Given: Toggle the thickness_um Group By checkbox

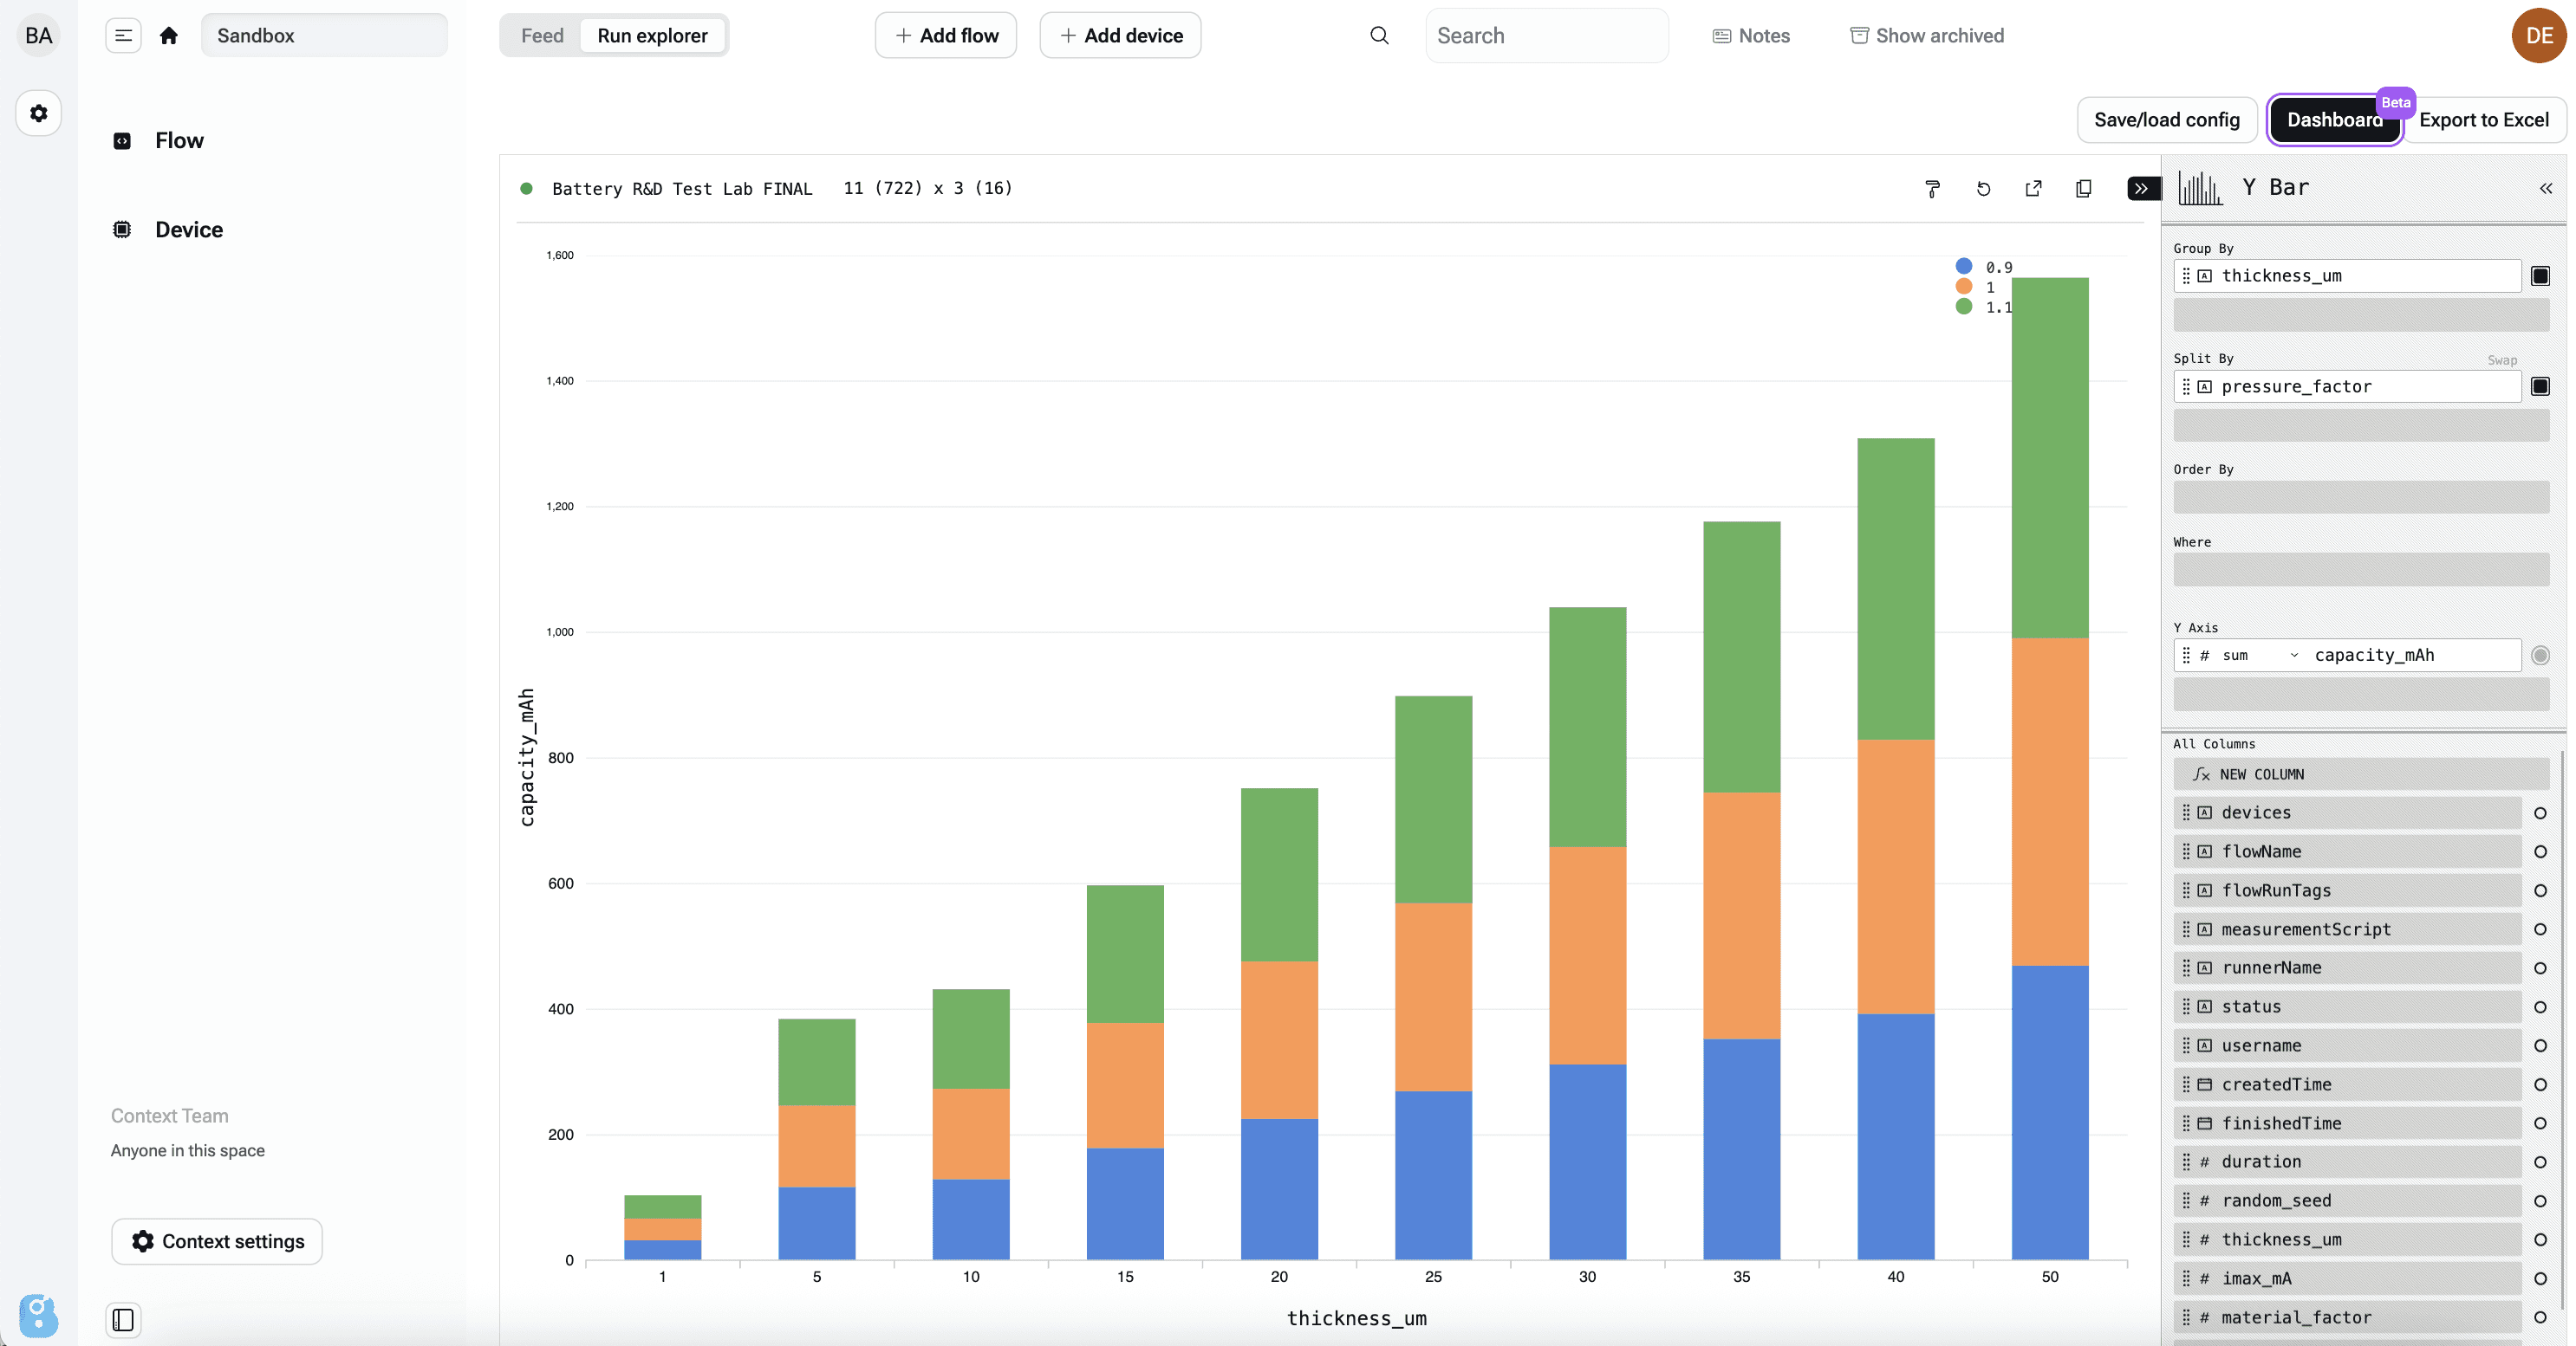Looking at the screenshot, I should pos(2540,275).
